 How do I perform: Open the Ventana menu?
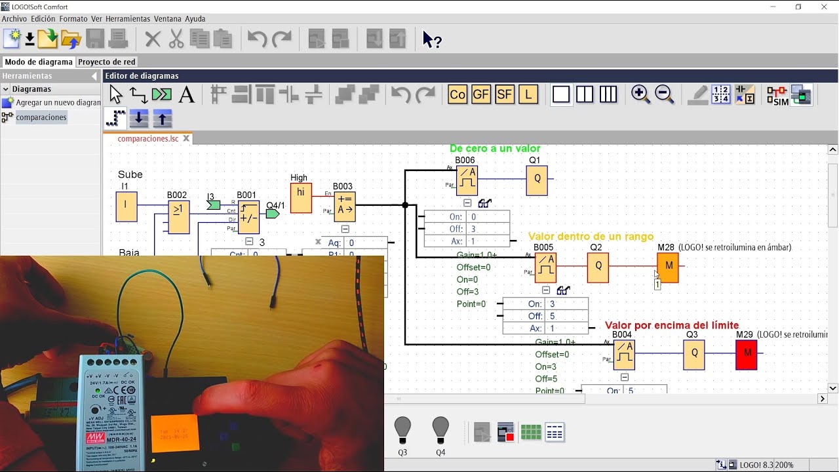168,19
